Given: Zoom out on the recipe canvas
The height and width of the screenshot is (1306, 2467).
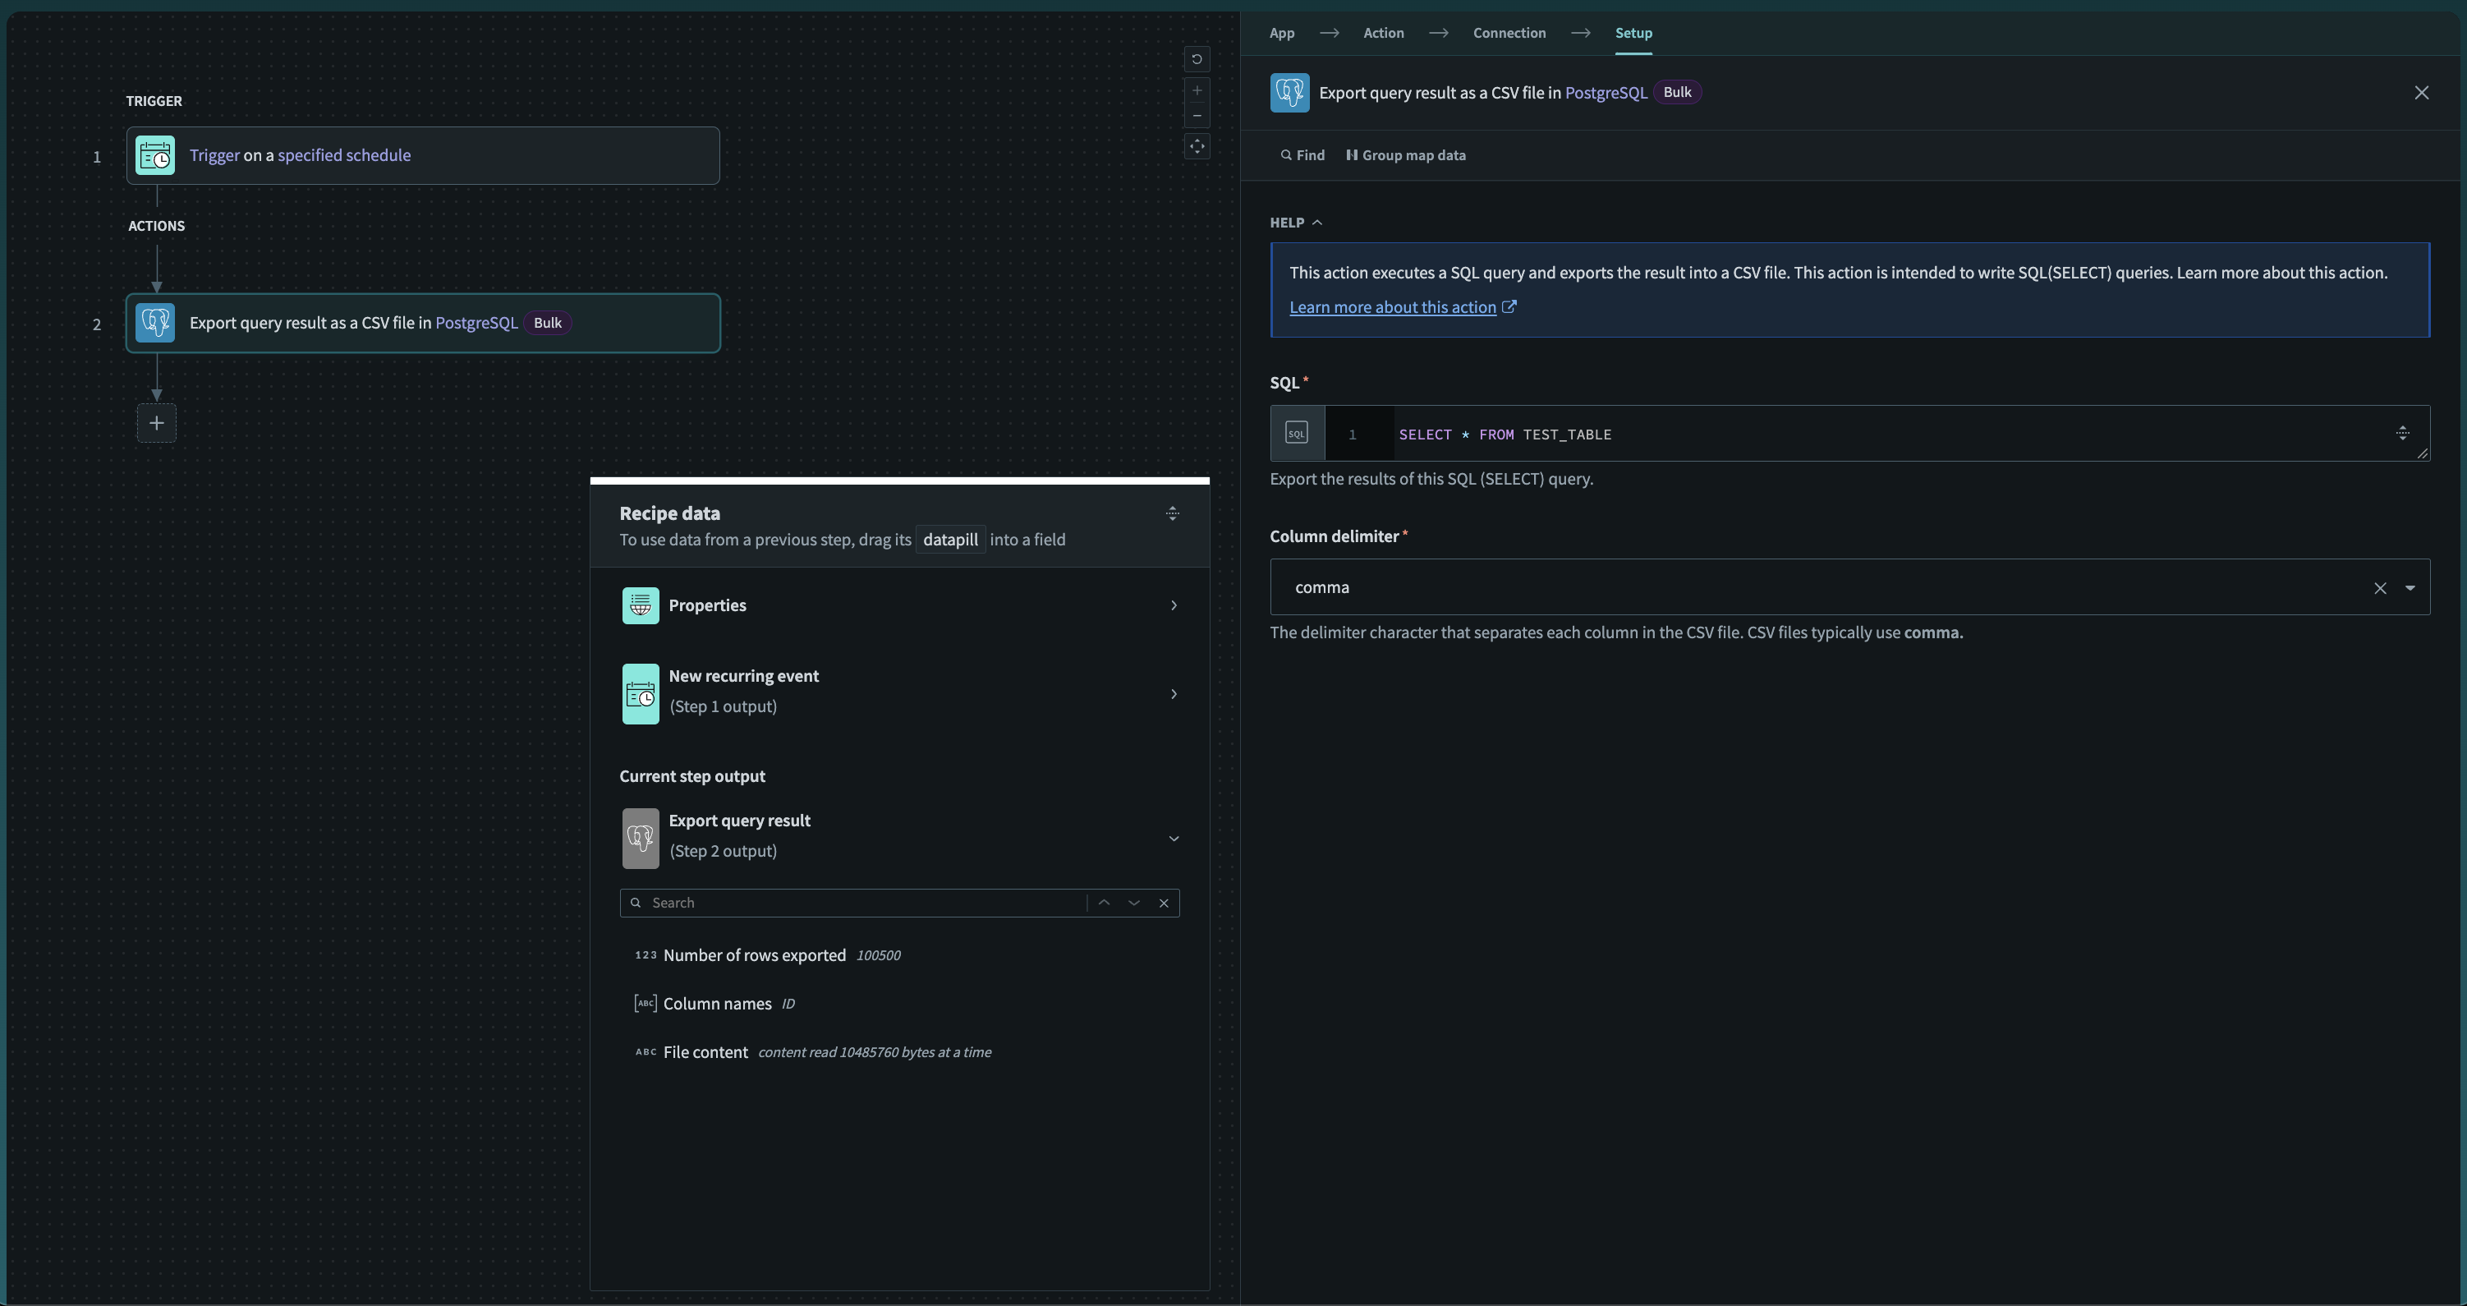Looking at the screenshot, I should [1197, 116].
